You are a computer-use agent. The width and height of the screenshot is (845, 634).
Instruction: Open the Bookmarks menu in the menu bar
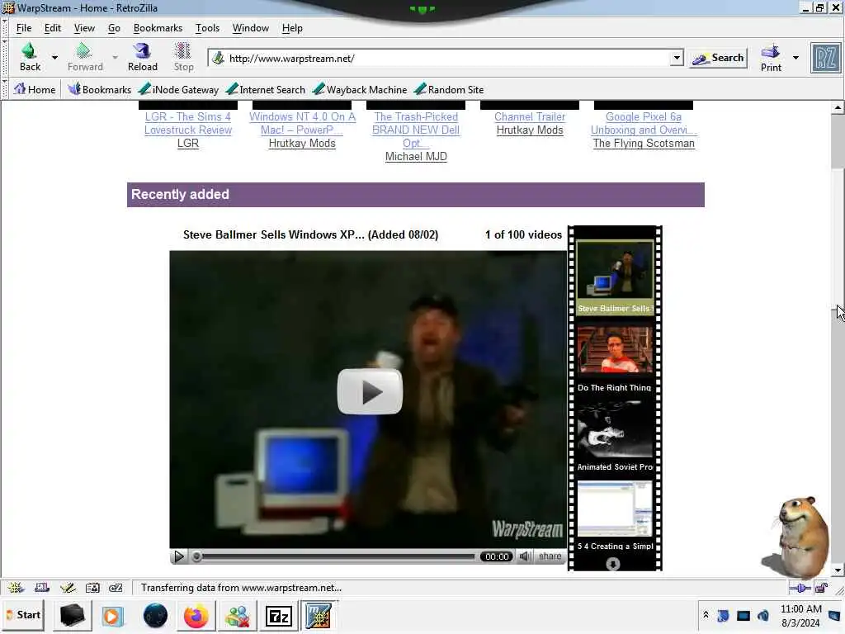158,28
